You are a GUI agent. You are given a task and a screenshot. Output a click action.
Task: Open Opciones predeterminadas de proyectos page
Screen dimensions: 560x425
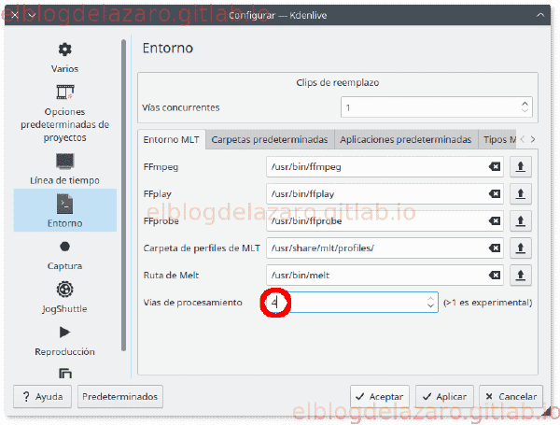[64, 113]
